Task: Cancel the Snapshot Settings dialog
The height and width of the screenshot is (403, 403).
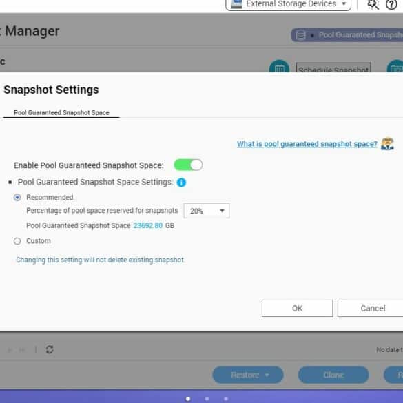Action: click(371, 308)
